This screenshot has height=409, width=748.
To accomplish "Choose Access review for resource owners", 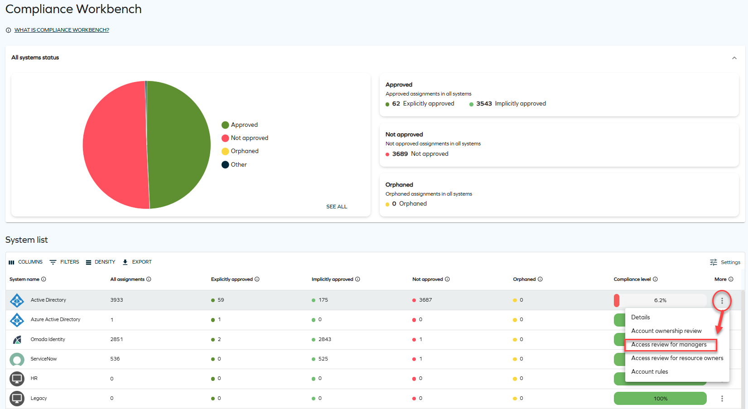I will (677, 358).
